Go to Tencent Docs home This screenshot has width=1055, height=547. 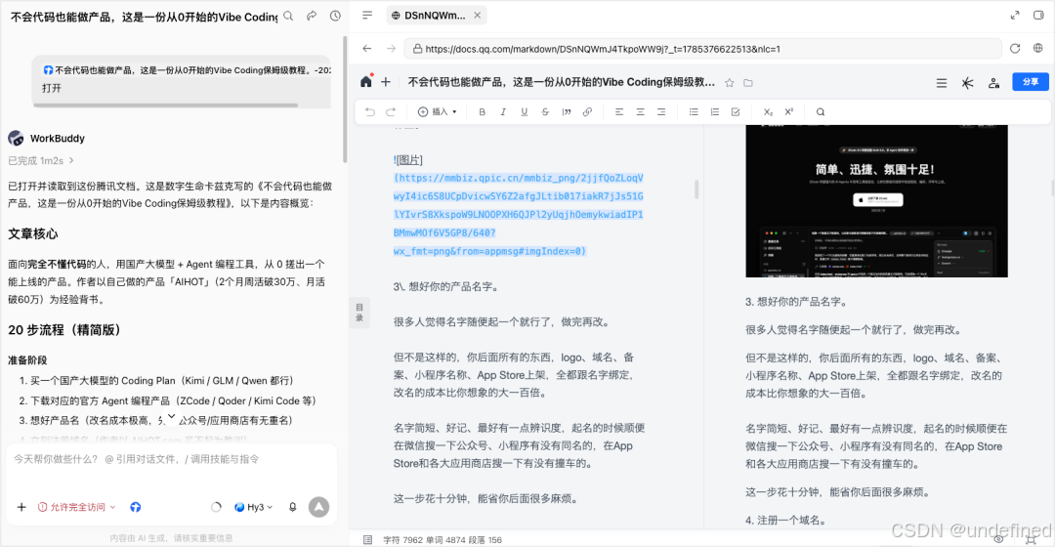tap(366, 81)
